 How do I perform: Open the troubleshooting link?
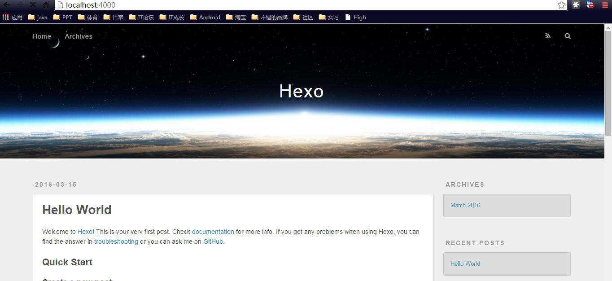click(x=116, y=242)
